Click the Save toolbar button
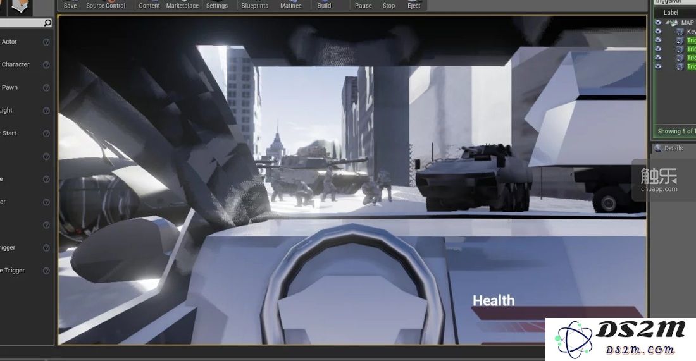The height and width of the screenshot is (361, 696). click(x=70, y=5)
